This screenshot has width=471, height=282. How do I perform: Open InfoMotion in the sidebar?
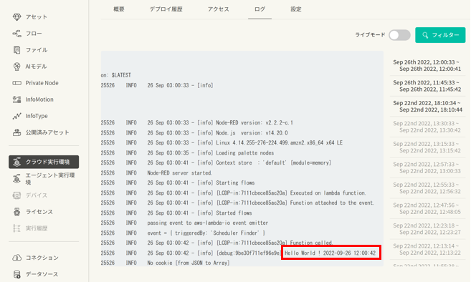(x=39, y=99)
